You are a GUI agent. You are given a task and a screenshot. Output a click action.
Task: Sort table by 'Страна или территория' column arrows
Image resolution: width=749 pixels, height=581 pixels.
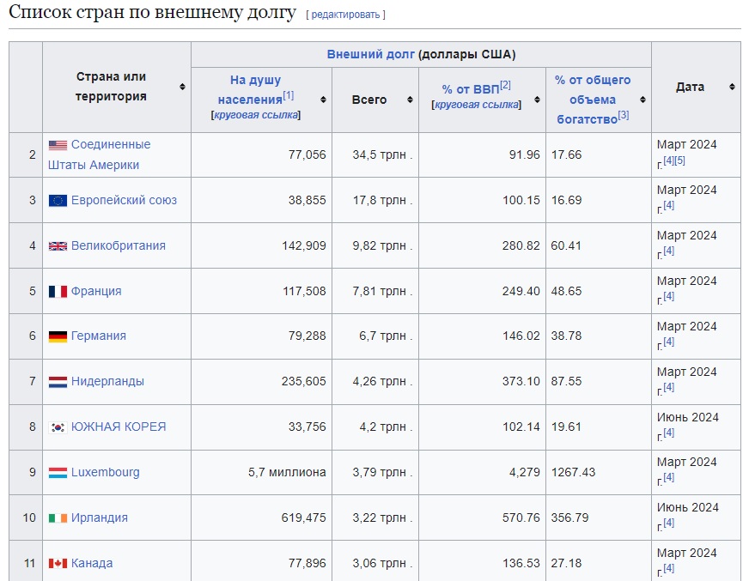click(182, 88)
